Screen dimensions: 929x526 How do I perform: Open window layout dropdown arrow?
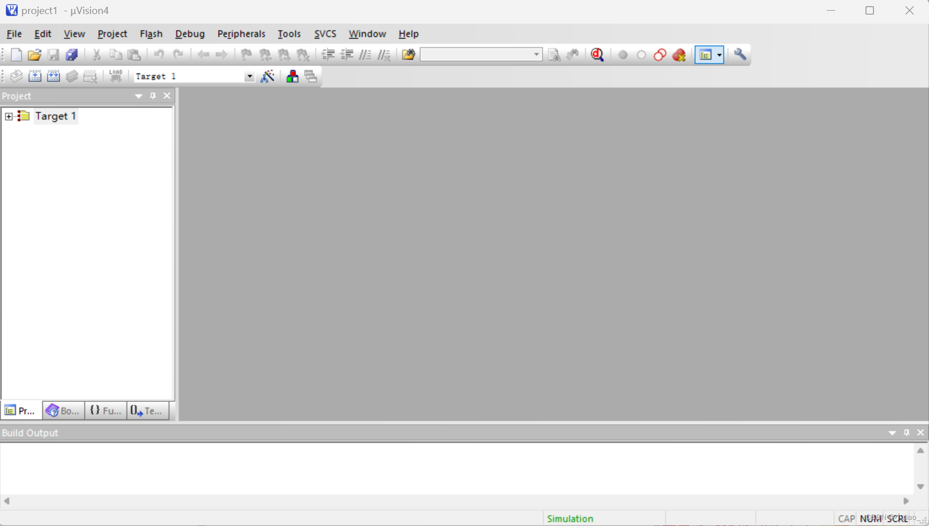click(719, 54)
